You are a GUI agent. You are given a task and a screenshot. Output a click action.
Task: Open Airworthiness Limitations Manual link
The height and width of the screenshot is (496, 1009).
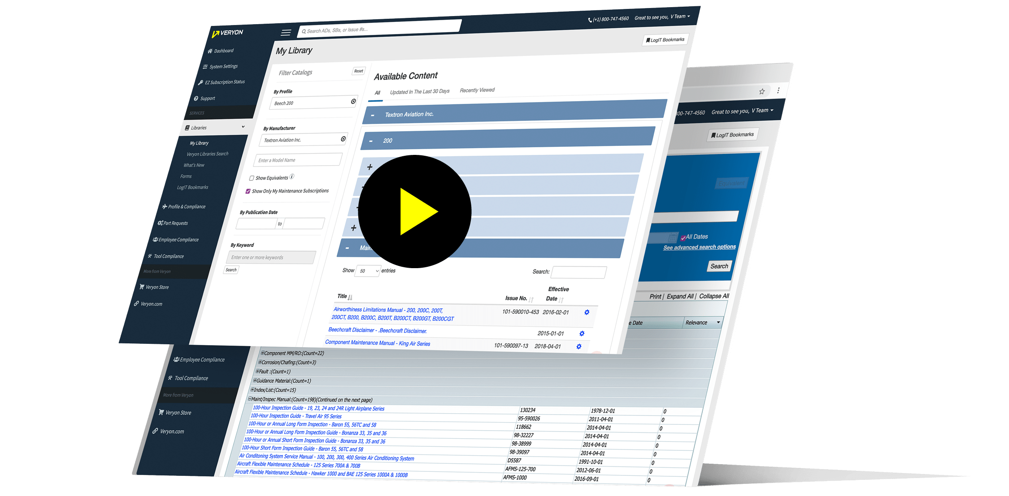393,314
